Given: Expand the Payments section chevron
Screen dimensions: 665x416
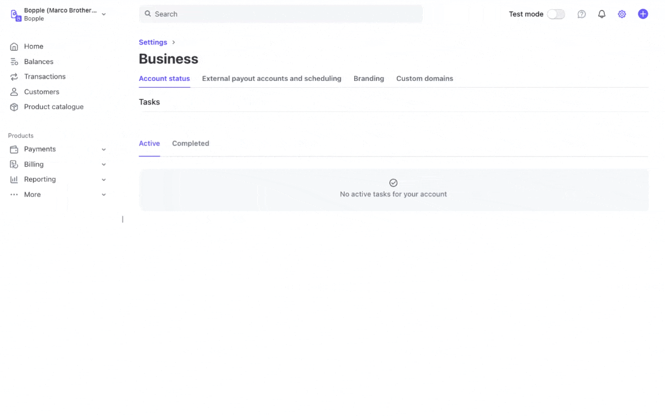Looking at the screenshot, I should tap(103, 149).
